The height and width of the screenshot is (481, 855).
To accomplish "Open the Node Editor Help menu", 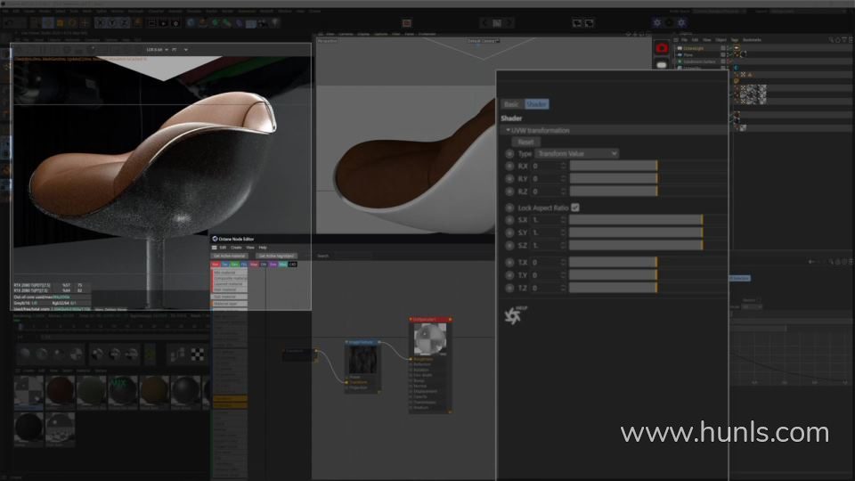I will (263, 248).
